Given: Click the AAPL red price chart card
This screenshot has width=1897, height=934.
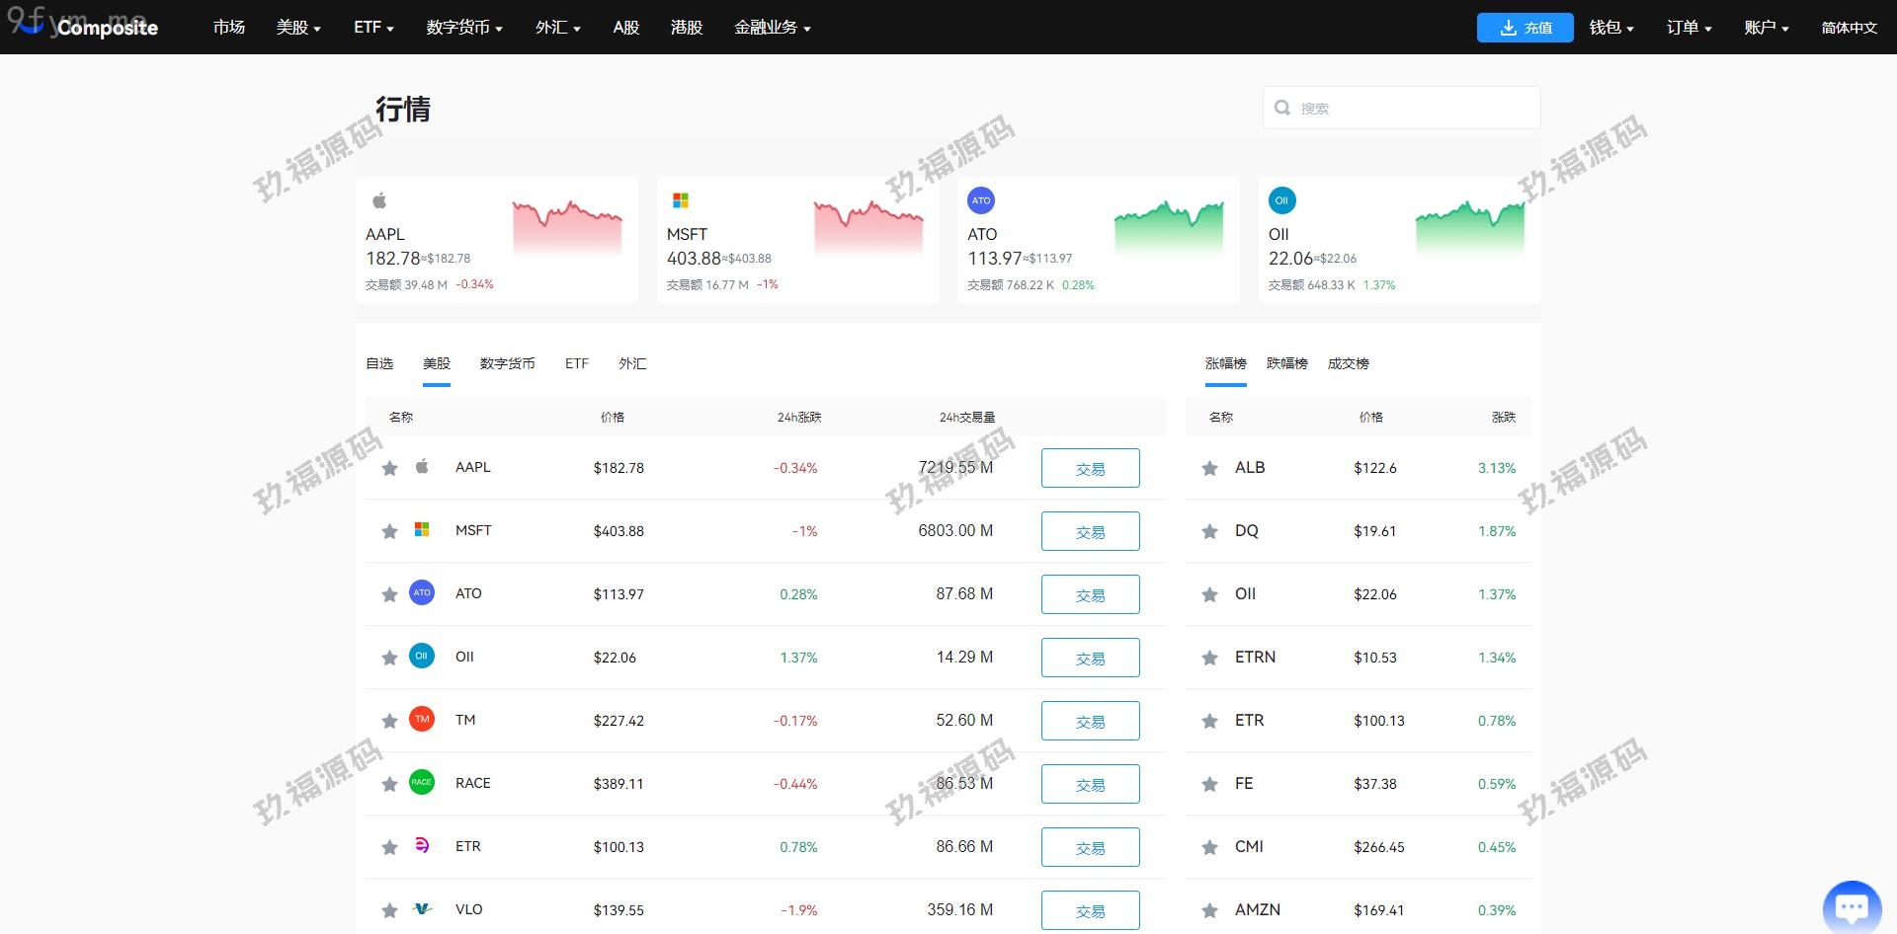Looking at the screenshot, I should [496, 240].
